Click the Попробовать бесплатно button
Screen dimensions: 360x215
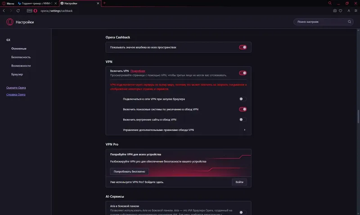pyautogui.click(x=129, y=172)
